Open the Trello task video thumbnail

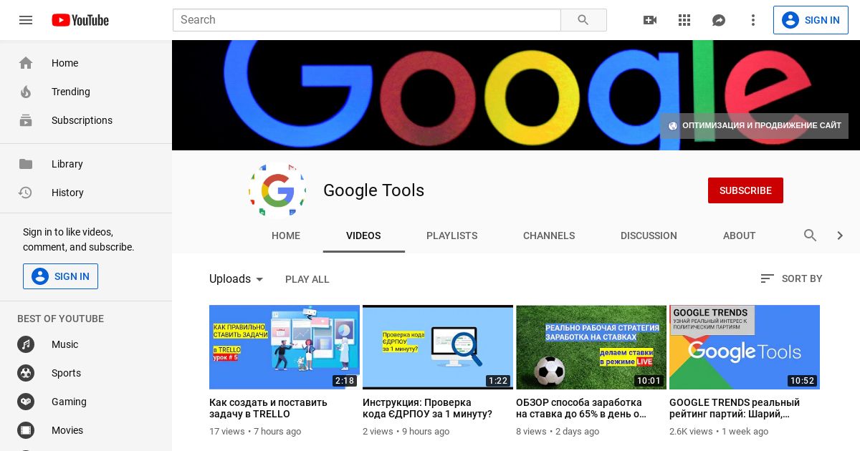click(285, 347)
